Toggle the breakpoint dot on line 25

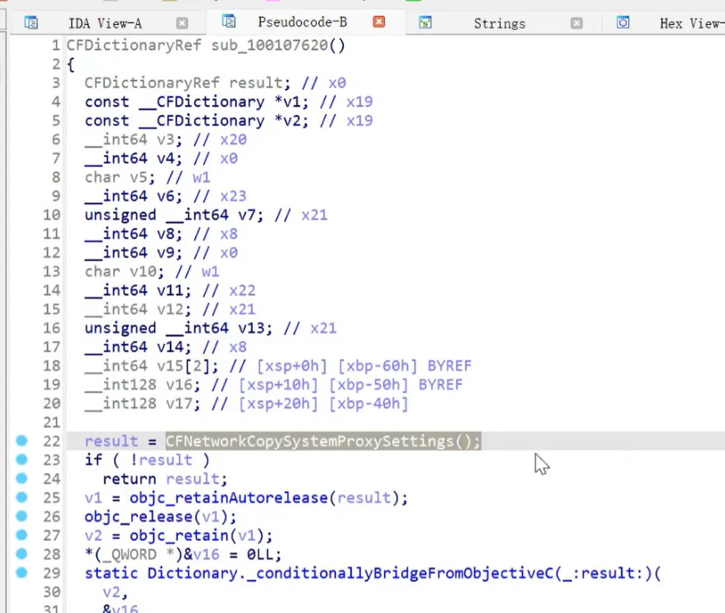(22, 498)
